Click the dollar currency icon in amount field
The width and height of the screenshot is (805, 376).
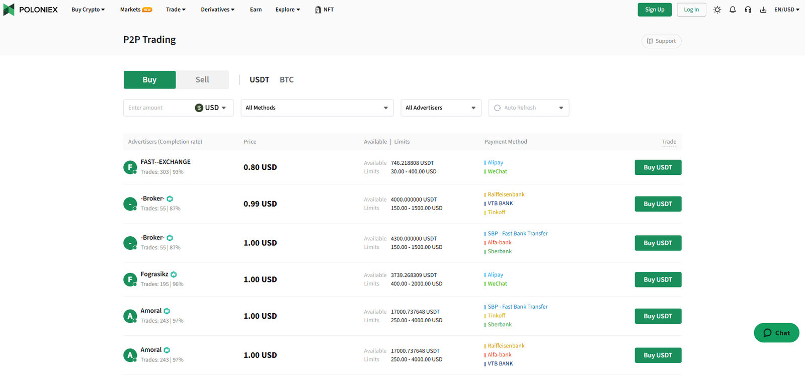tap(199, 108)
